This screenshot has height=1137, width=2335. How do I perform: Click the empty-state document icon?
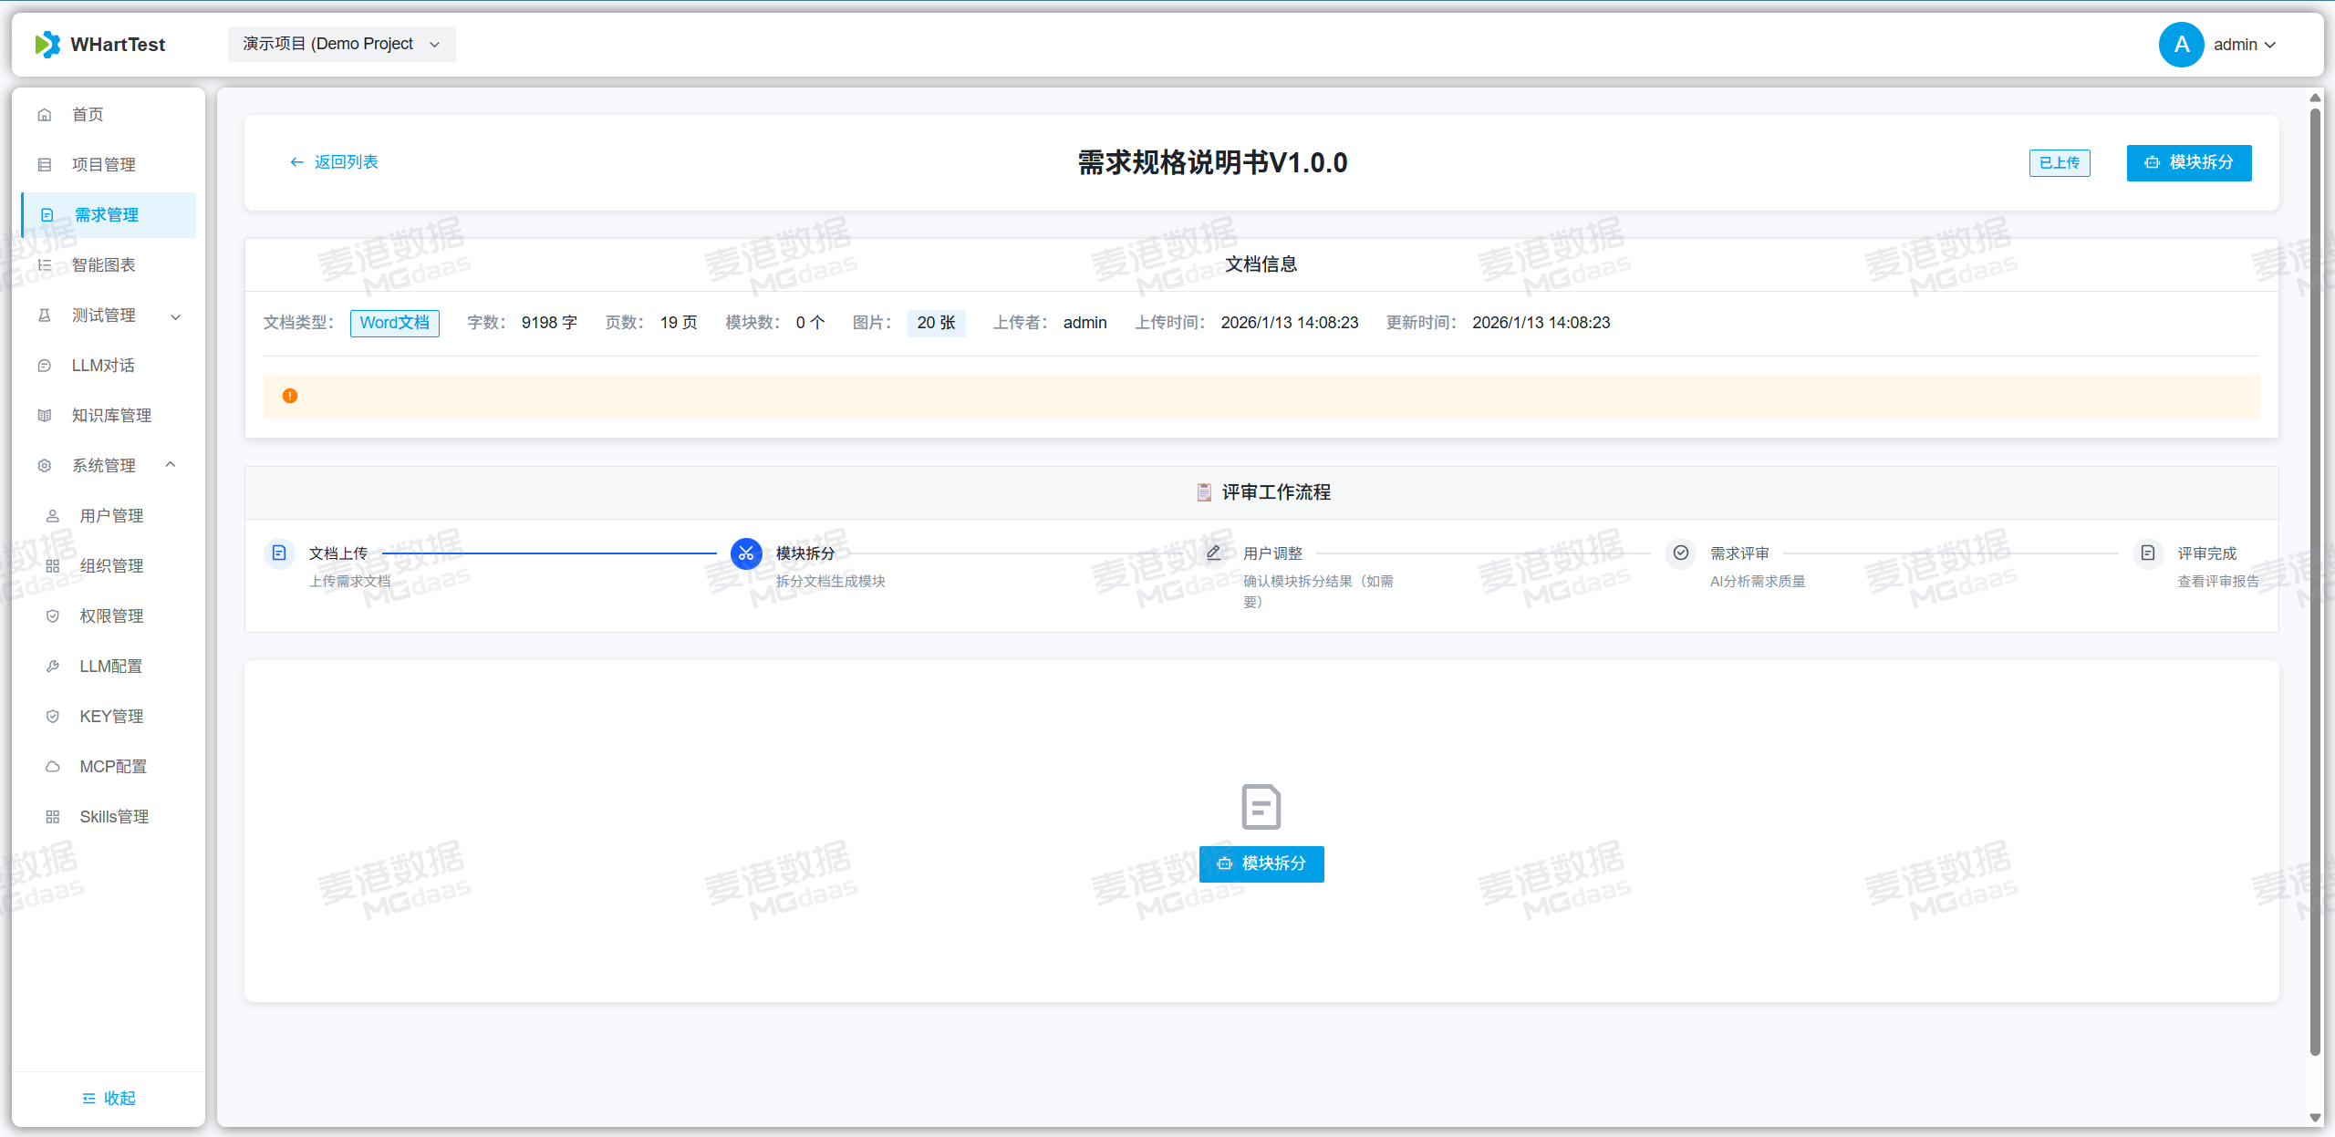1261,807
